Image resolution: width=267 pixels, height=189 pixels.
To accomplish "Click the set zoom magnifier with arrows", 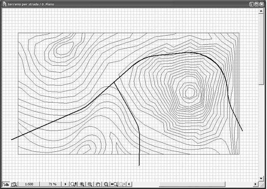I will (x=74, y=184).
